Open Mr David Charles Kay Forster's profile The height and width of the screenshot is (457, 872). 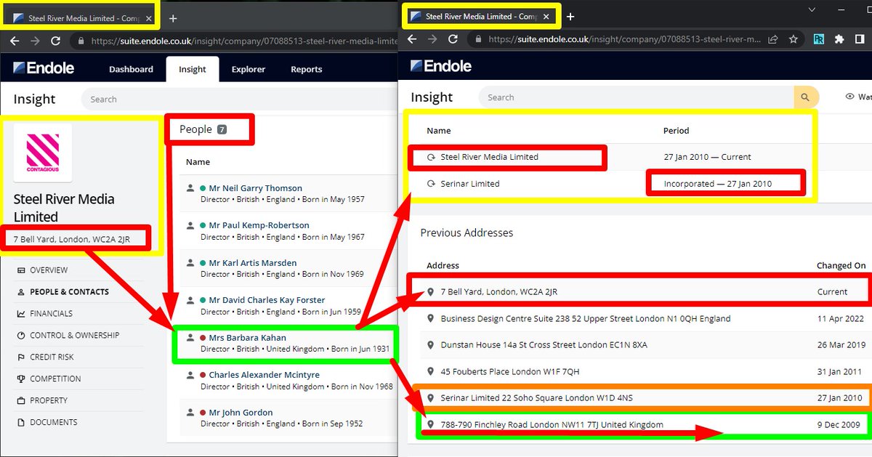point(267,300)
